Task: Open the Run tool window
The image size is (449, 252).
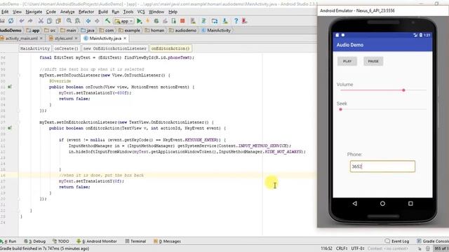Action: (x=8, y=241)
